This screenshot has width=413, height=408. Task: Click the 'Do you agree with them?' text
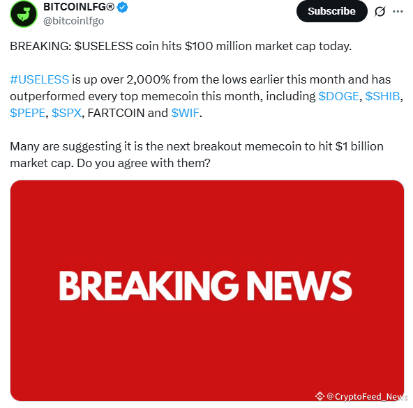coord(144,163)
